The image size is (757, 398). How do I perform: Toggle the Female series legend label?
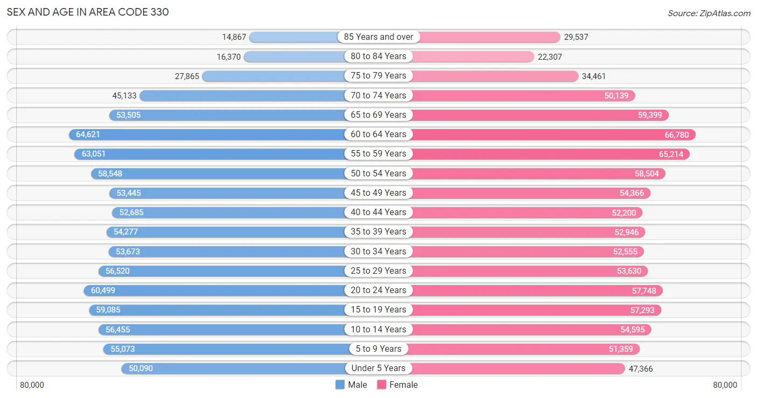(x=404, y=385)
